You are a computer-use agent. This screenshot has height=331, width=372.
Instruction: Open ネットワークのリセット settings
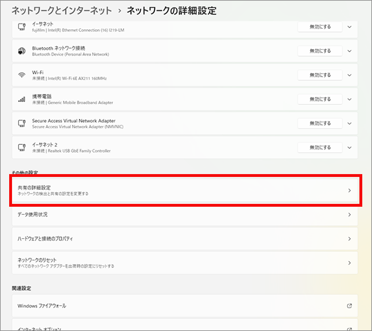185,263
